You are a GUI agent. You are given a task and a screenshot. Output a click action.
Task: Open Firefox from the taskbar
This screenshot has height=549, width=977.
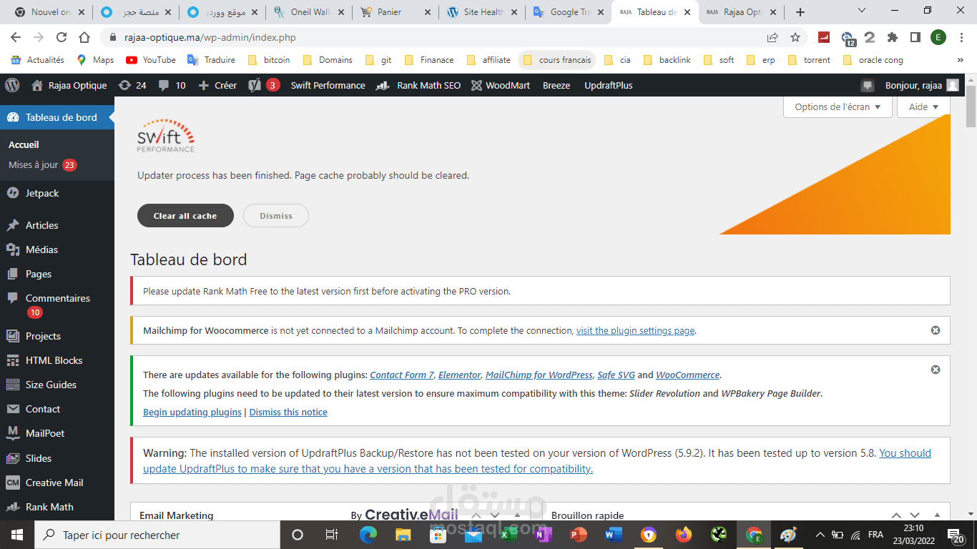(x=684, y=535)
